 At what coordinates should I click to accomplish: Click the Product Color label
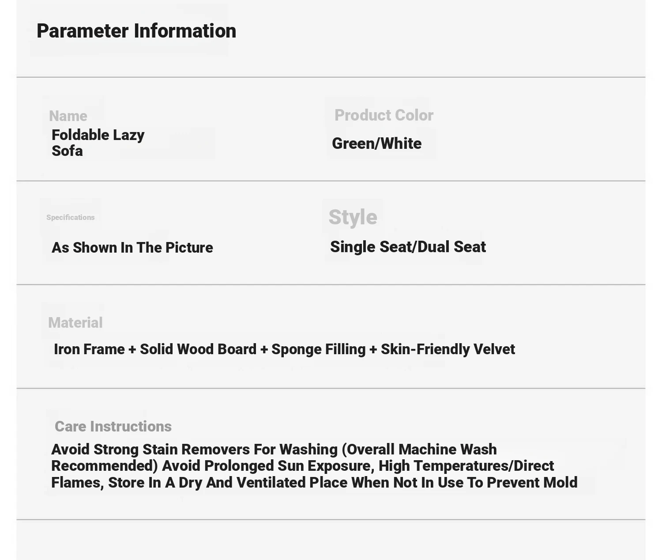(384, 115)
